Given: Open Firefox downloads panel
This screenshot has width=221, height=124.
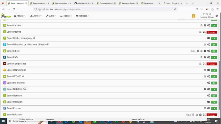Looking at the screenshot, I should pos(202,9).
